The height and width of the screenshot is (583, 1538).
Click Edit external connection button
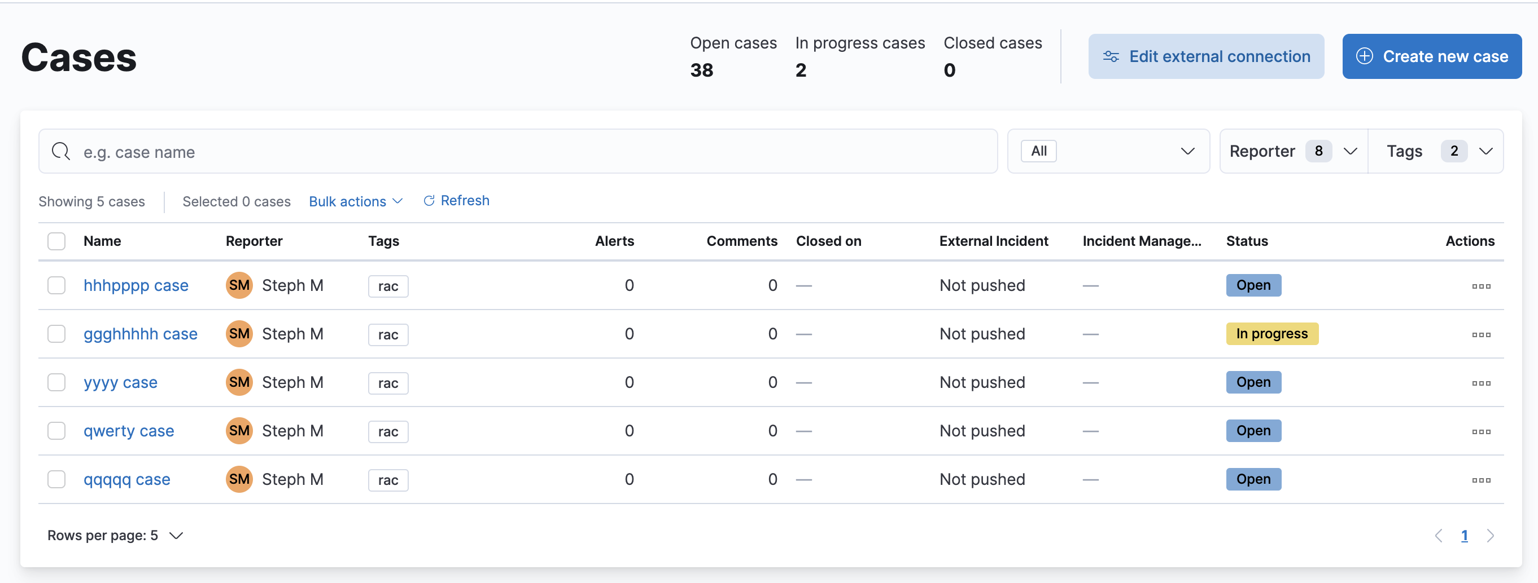[x=1205, y=56]
